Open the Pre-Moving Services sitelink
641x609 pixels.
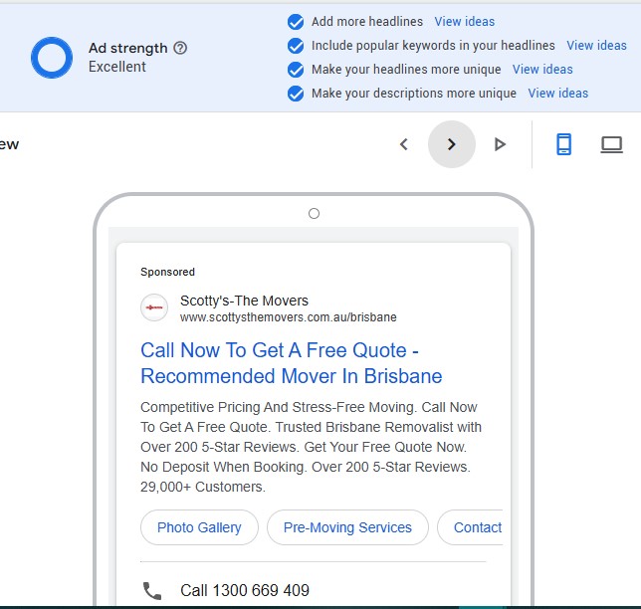coord(347,527)
